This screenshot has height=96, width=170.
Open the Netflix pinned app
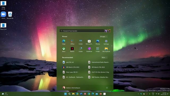point(72,50)
